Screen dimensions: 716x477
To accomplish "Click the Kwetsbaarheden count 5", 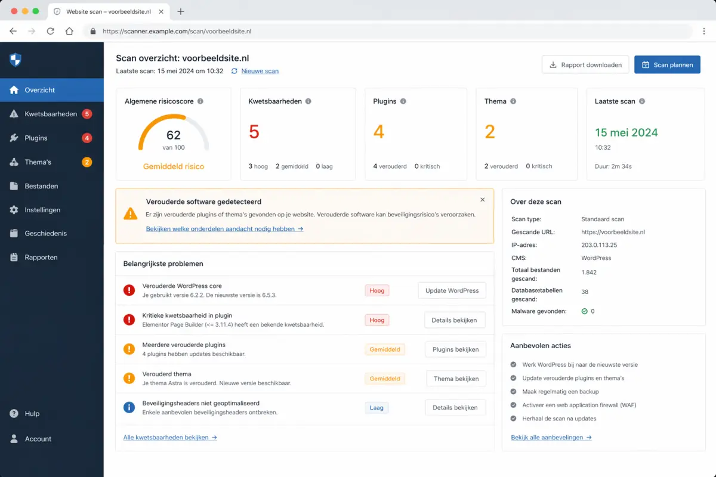I will 254,132.
